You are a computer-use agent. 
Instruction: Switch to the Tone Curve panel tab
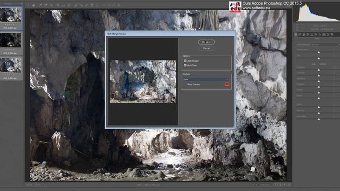tap(300, 34)
